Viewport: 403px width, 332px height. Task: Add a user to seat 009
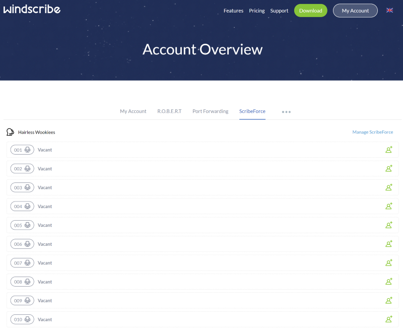tap(389, 300)
